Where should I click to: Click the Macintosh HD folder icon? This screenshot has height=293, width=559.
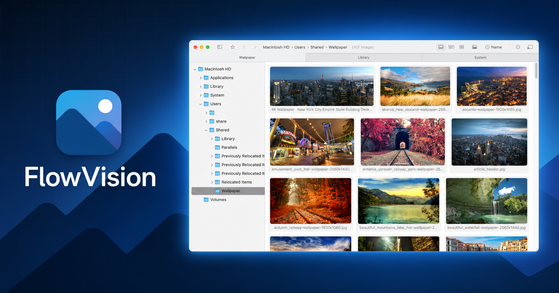[x=201, y=69]
